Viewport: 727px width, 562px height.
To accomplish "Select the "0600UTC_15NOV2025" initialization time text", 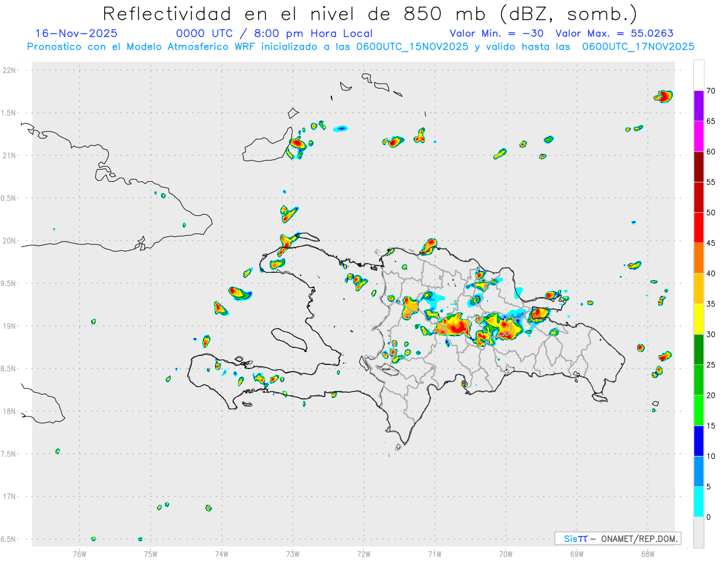I will point(412,47).
